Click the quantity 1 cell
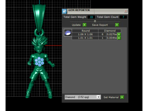 (102, 38)
